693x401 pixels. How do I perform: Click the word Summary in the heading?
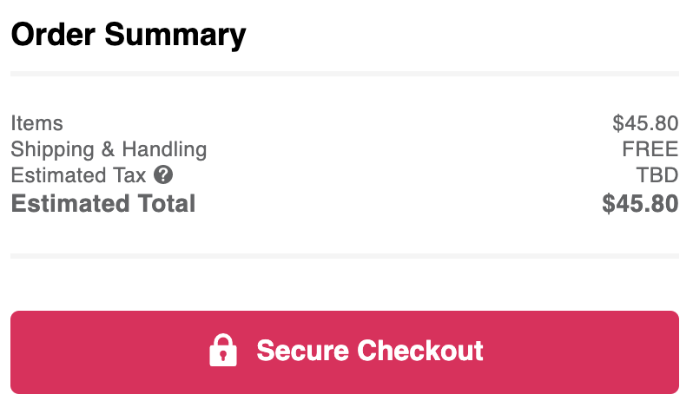click(x=175, y=36)
